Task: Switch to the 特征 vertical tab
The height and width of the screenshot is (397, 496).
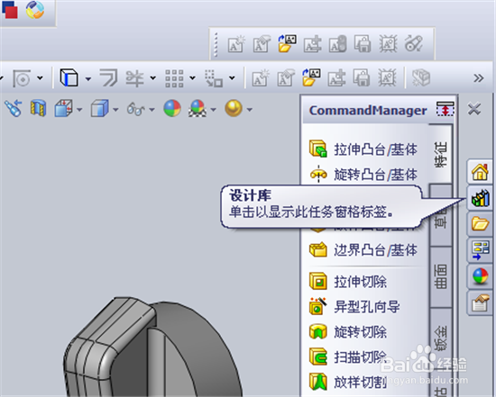Action: 441,154
